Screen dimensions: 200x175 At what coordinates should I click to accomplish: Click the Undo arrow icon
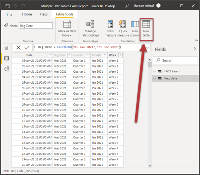click(x=15, y=6)
